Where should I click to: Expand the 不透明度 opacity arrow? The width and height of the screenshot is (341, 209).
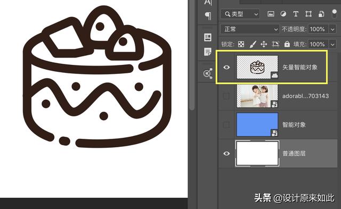332,29
